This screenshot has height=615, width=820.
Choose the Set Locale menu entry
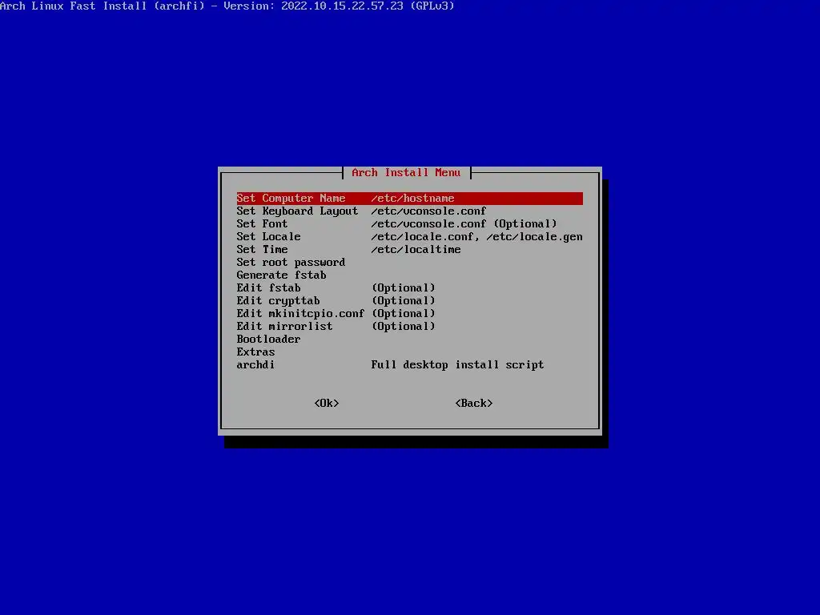(x=409, y=237)
